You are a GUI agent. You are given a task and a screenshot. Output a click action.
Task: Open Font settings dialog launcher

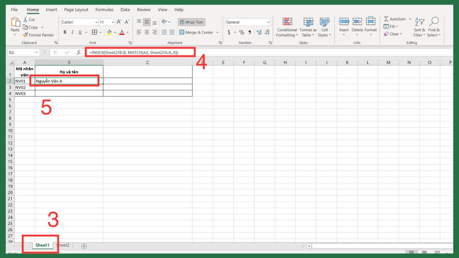[130, 43]
